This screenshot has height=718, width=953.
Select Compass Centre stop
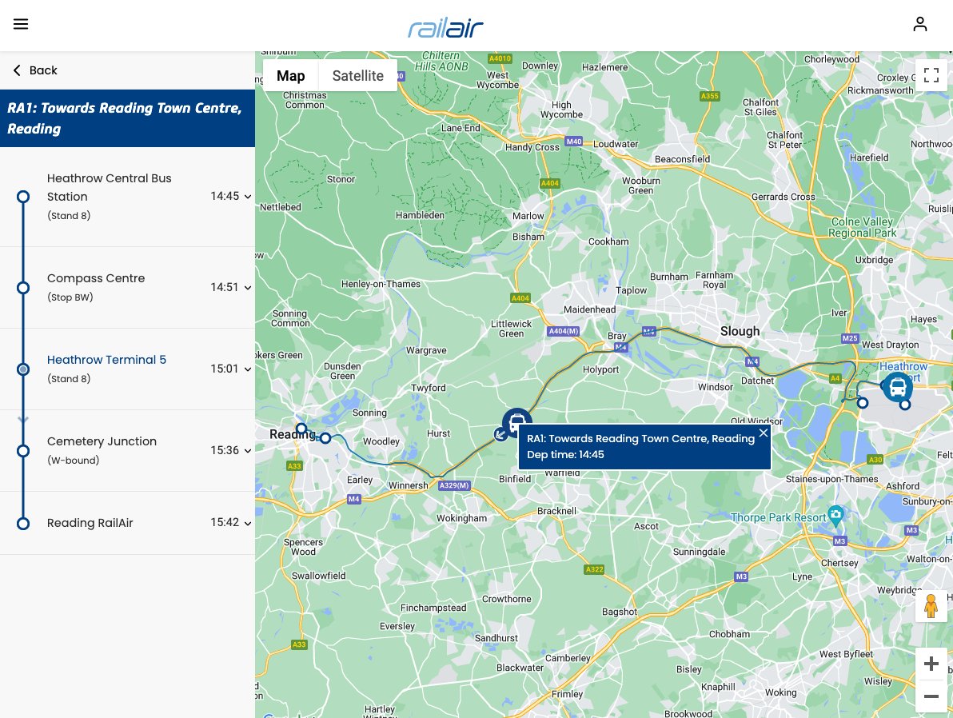(96, 278)
